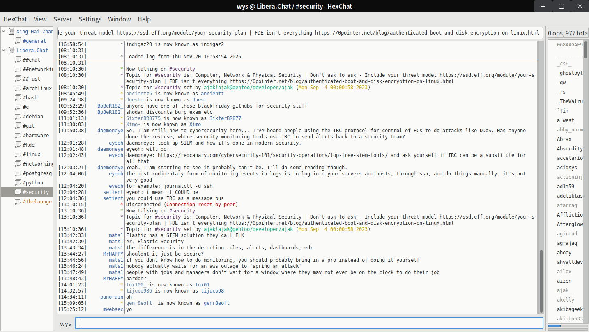The image size is (589, 332).
Task: Focus the chat message input field
Action: point(309,323)
